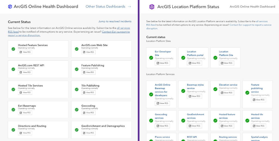View RSS for ArcGIS.com Web Site
279x141 pixels.
(88, 52)
